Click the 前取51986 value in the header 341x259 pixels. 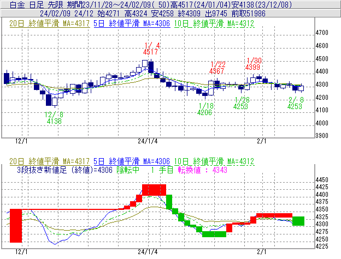pyautogui.click(x=249, y=14)
